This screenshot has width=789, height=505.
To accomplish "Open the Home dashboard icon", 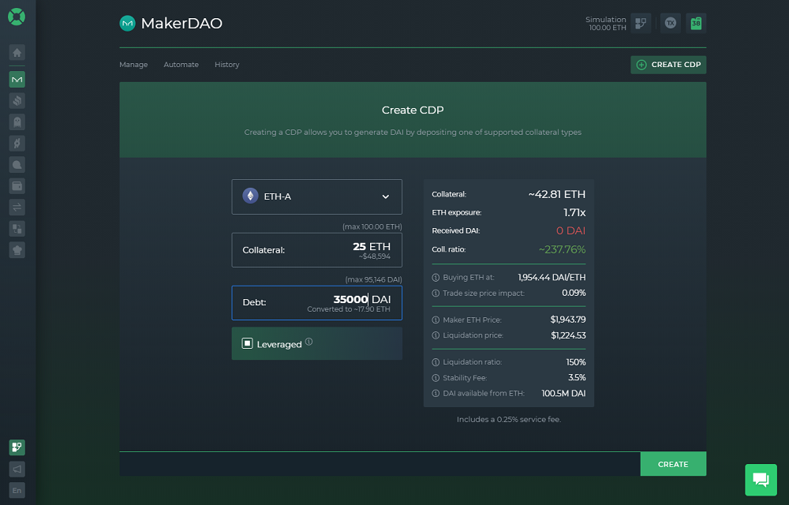I will click(x=17, y=52).
